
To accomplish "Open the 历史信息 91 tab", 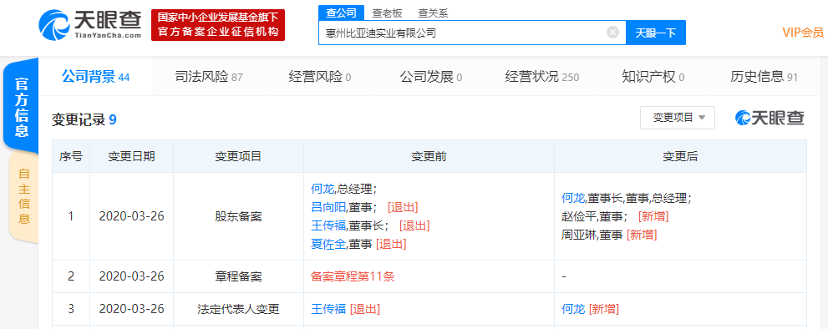I will click(x=764, y=77).
